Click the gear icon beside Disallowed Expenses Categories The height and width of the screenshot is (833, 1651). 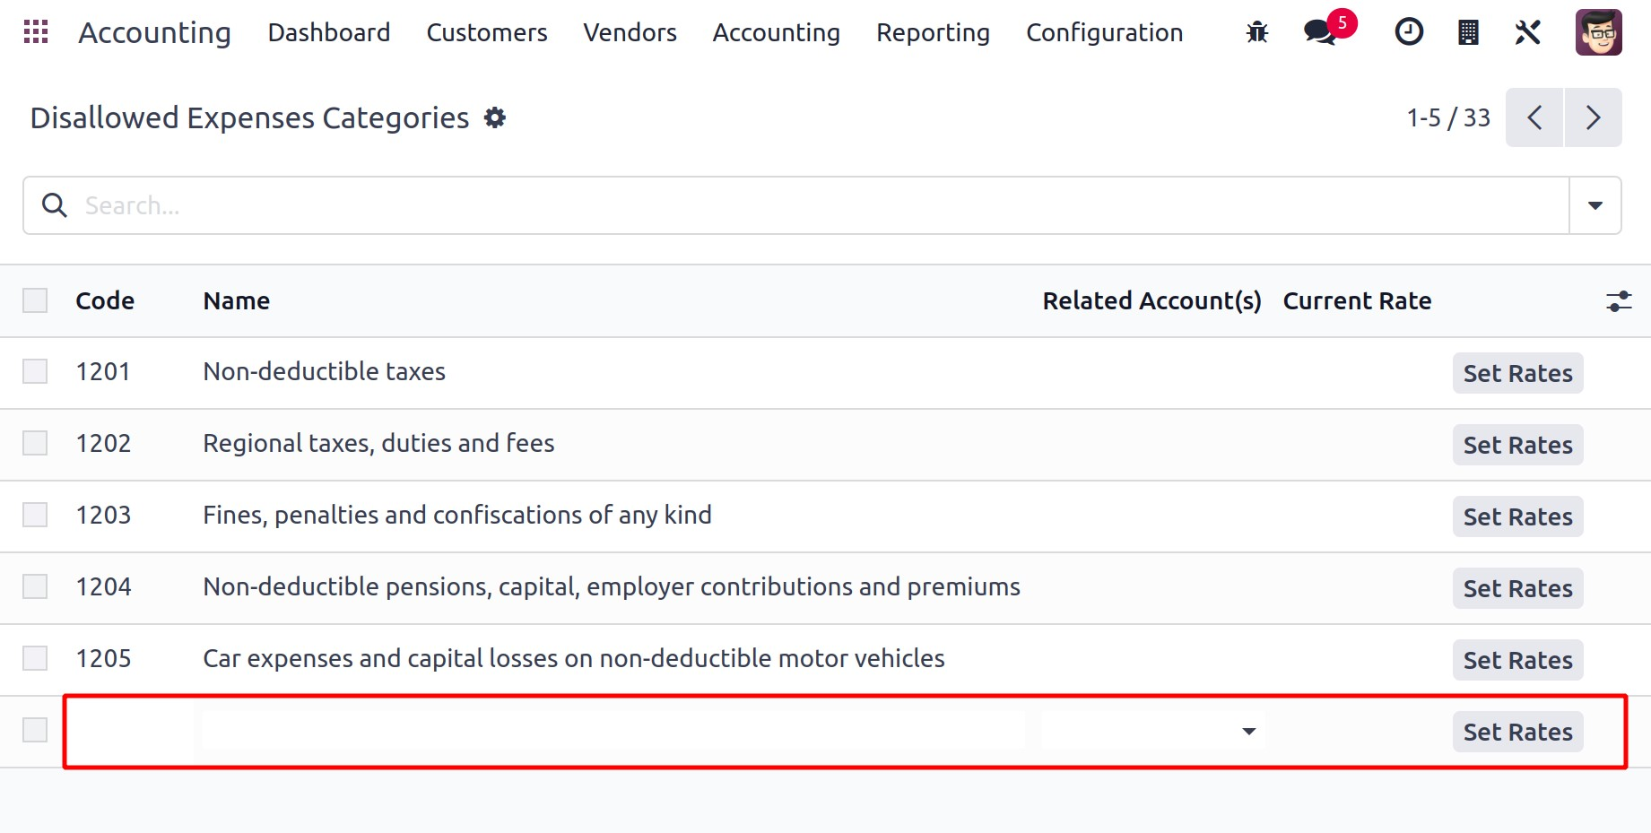(495, 117)
